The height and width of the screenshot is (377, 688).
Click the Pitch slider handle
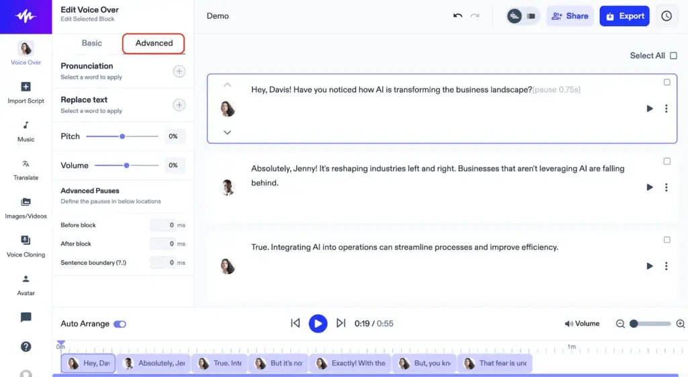coord(122,136)
